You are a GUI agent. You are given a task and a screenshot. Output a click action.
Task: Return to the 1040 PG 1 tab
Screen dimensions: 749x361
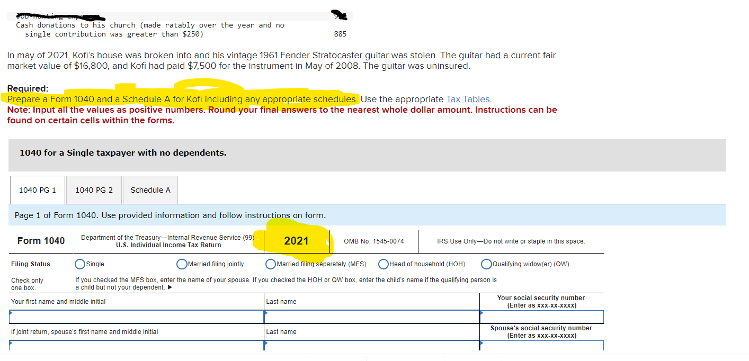pyautogui.click(x=37, y=189)
